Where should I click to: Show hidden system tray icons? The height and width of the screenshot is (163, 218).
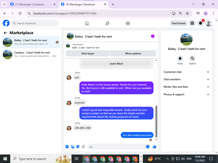coord(167,159)
